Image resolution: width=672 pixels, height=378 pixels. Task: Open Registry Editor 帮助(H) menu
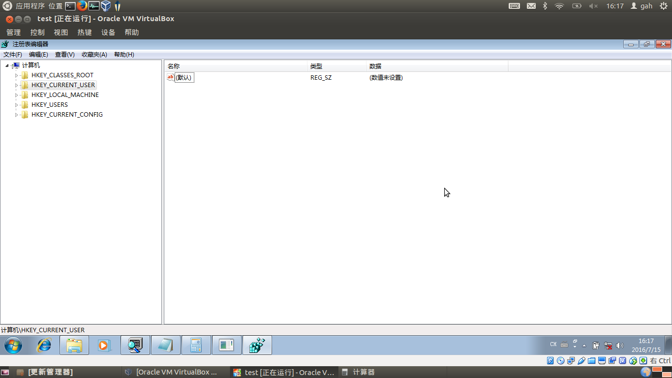(124, 55)
